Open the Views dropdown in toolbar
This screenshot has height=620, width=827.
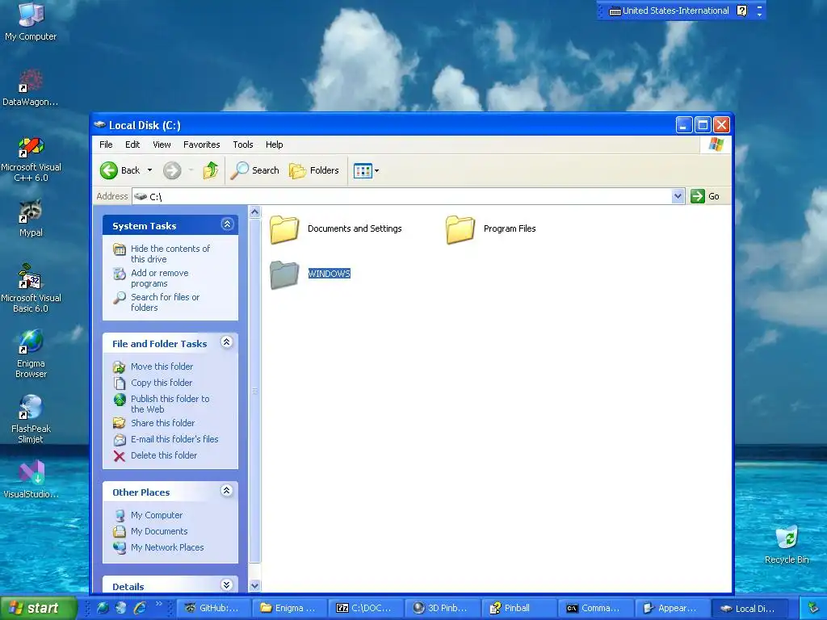click(366, 171)
